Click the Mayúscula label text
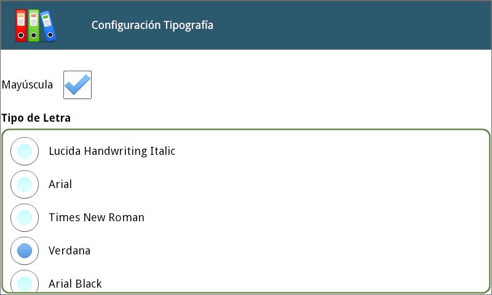 (x=27, y=85)
